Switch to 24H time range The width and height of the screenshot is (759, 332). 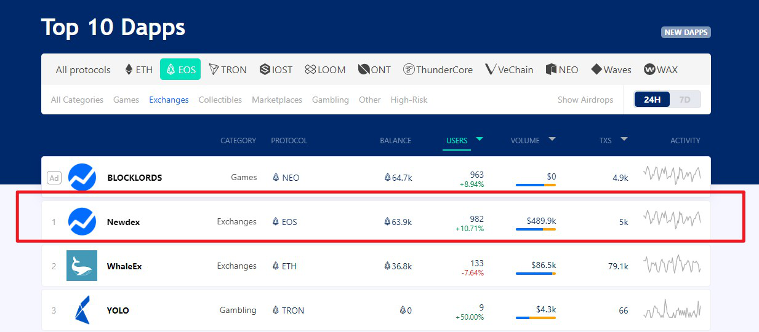point(653,100)
